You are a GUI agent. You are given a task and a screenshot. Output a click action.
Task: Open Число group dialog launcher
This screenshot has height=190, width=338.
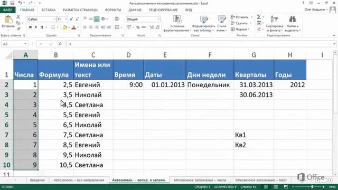[159, 35]
